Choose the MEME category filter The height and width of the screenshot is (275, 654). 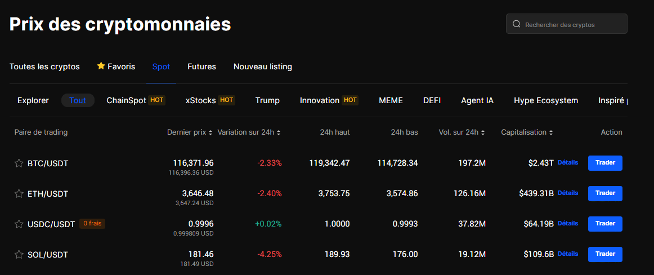[391, 100]
